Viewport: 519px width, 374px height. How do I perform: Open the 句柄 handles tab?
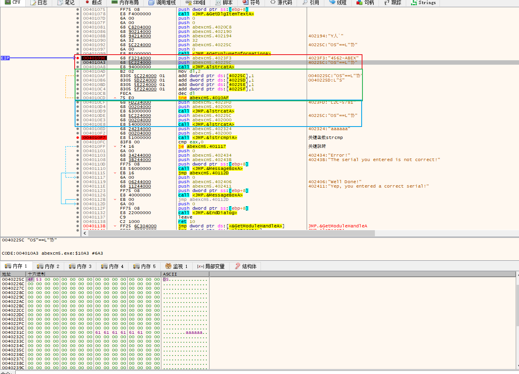365,2
